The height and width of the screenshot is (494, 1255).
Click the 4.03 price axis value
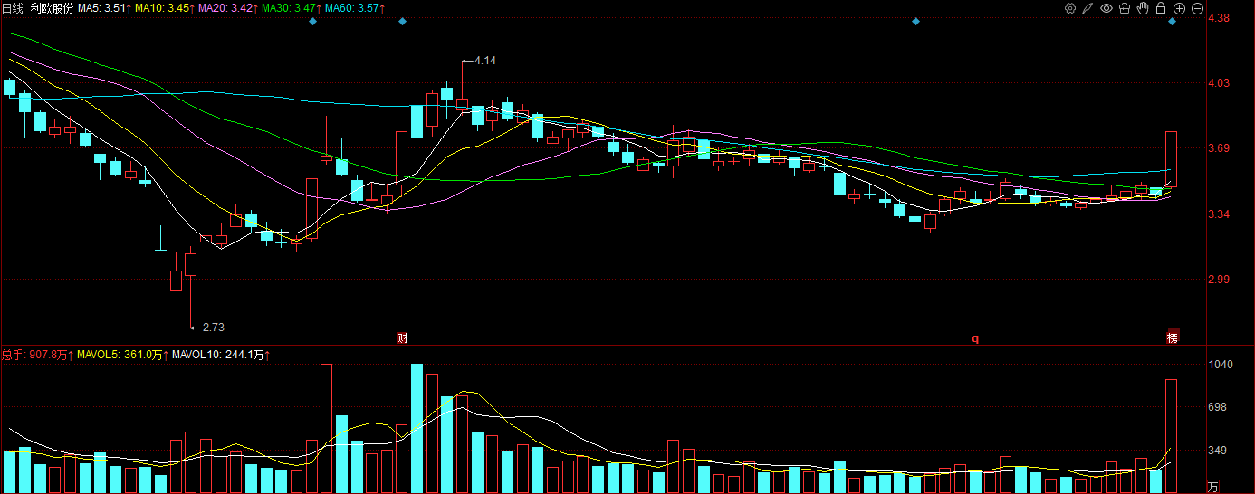tap(1219, 83)
